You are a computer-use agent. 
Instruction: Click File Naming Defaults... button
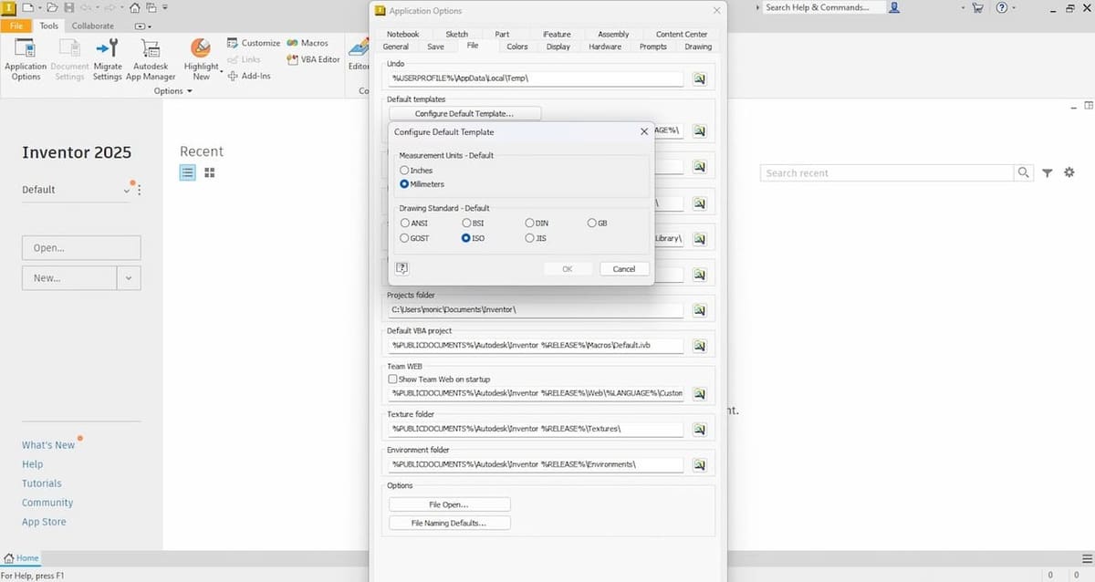coord(449,523)
